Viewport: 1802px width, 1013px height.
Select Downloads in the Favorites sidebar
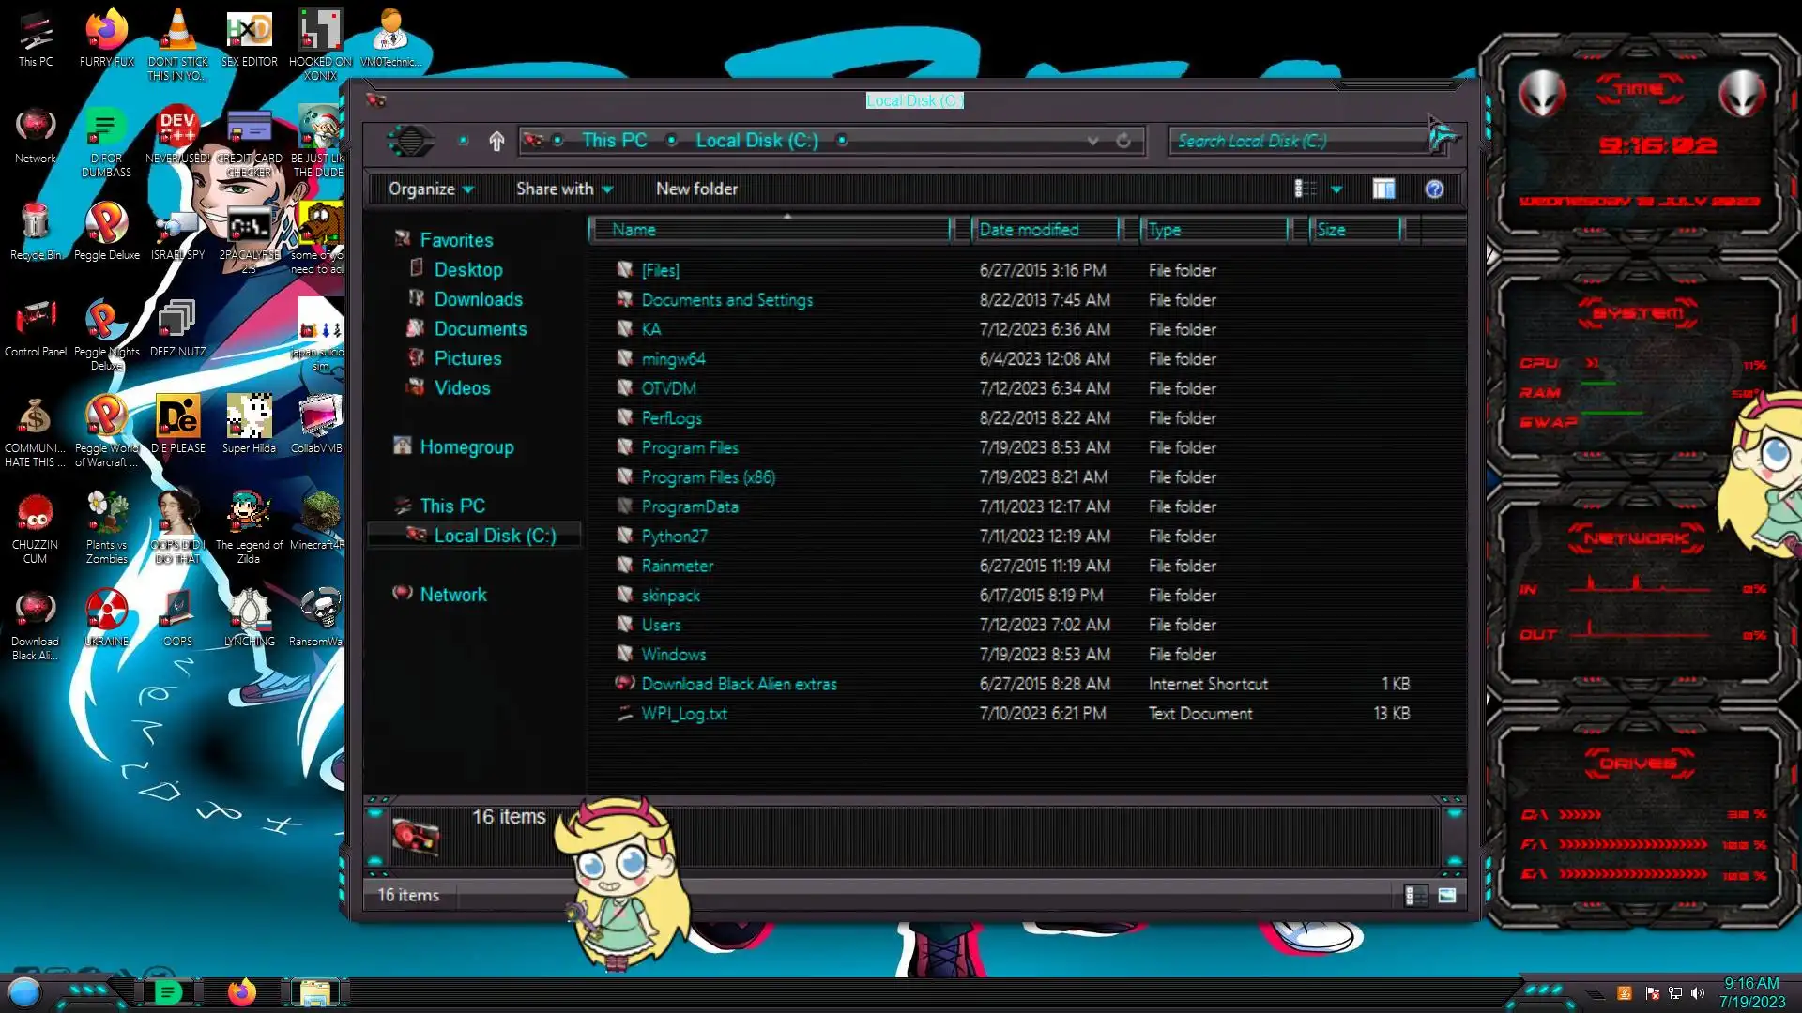point(478,299)
